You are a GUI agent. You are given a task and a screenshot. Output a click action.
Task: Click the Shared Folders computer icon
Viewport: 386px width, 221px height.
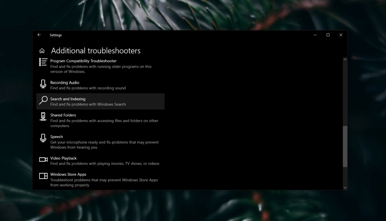pos(43,117)
